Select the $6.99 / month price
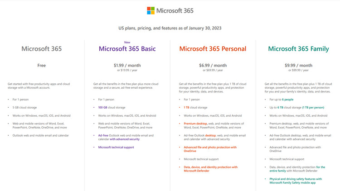This screenshot has width=340, height=191. (x=213, y=65)
